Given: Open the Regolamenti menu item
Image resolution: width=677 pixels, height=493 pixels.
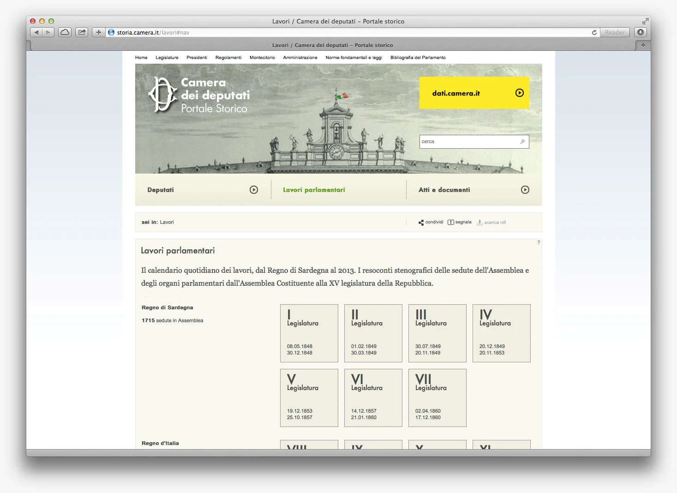Looking at the screenshot, I should [228, 58].
